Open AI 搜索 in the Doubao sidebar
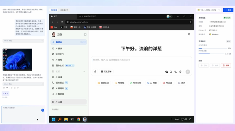Screen dimensions: 235x131 click(x=69, y=48)
